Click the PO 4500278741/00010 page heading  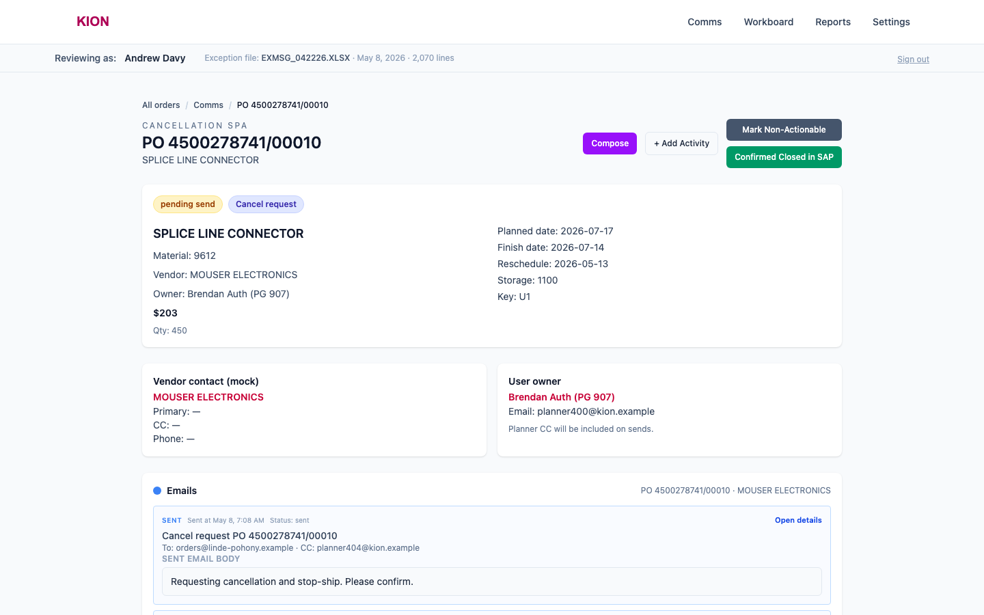232,143
